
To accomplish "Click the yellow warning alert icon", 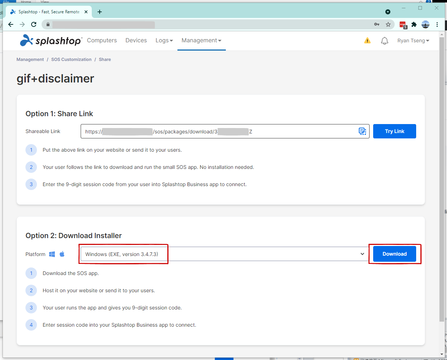I will [367, 41].
